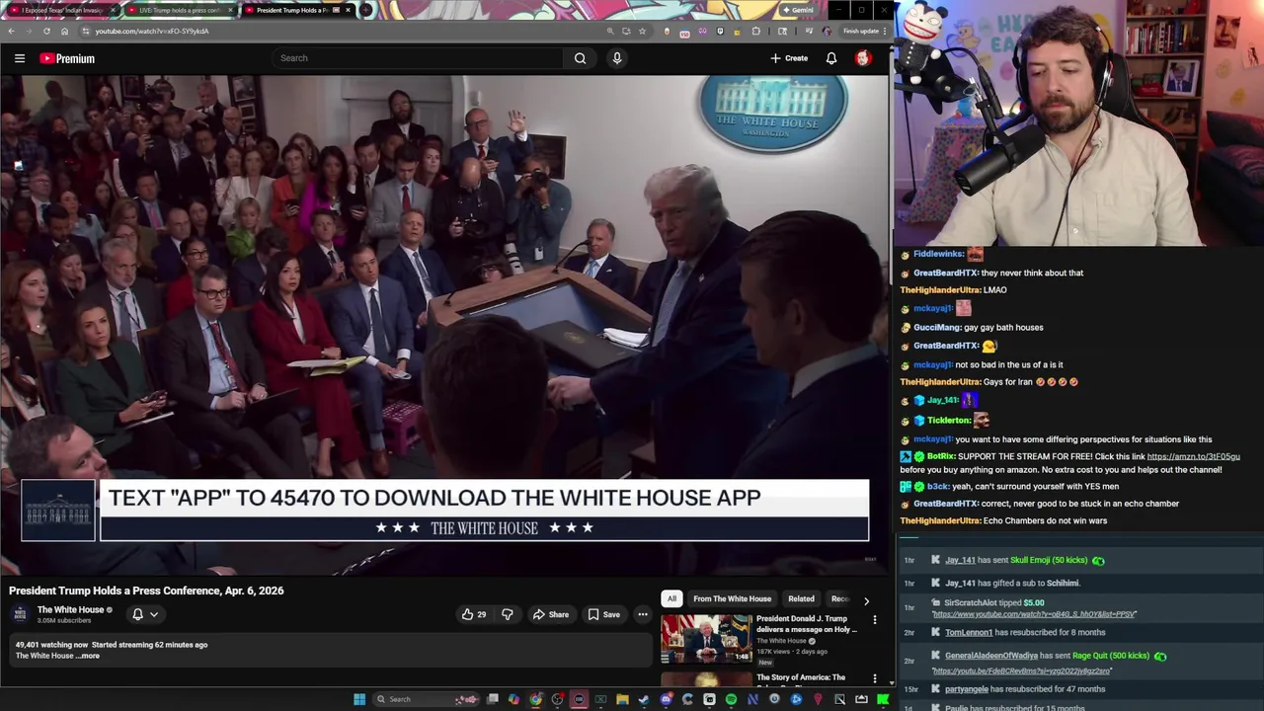Click the Amazon support link in chat
1264x711 pixels.
point(1193,457)
